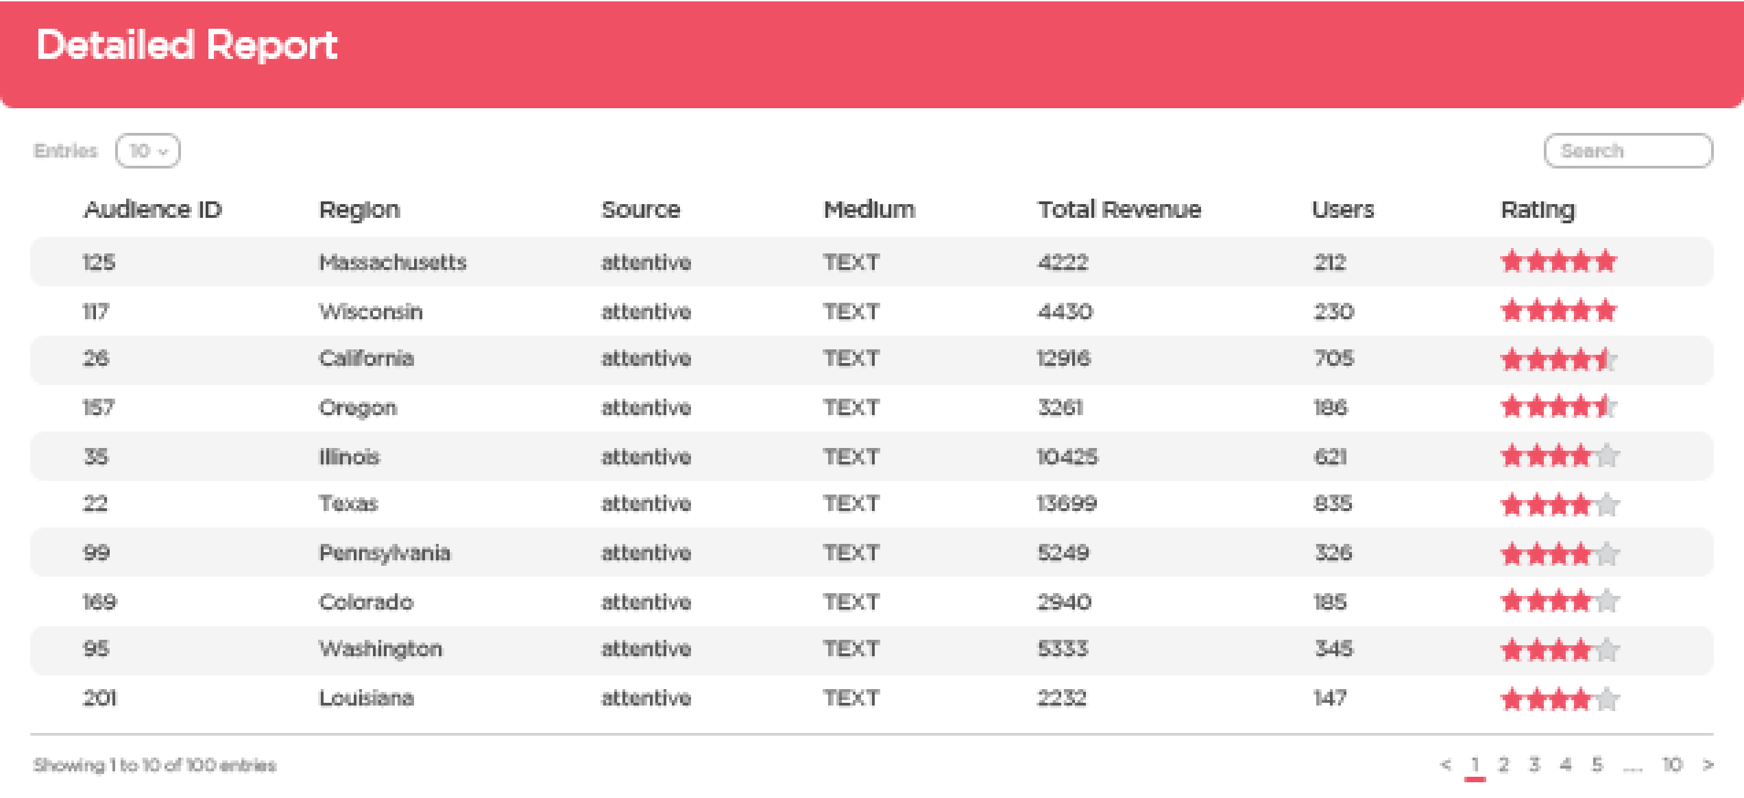The image size is (1744, 798).
Task: Sort by the Rating column header
Action: pos(1538,210)
